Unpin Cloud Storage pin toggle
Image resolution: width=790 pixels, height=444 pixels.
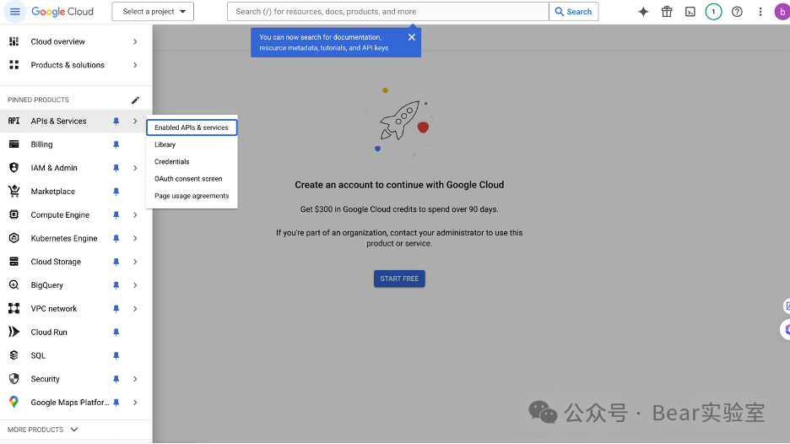click(x=116, y=262)
